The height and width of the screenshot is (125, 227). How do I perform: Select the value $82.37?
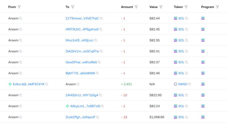click(155, 62)
